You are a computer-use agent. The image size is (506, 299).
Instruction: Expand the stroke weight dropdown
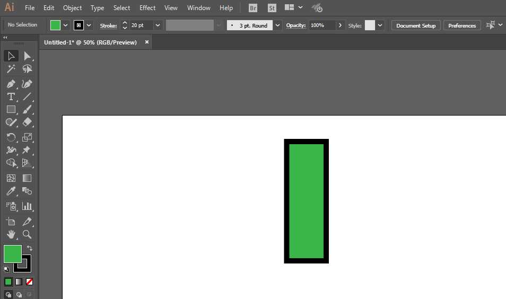pyautogui.click(x=158, y=25)
